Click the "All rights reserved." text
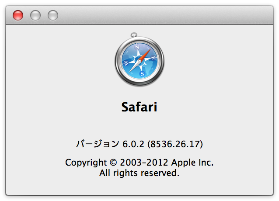The image size is (279, 201). coord(139,173)
